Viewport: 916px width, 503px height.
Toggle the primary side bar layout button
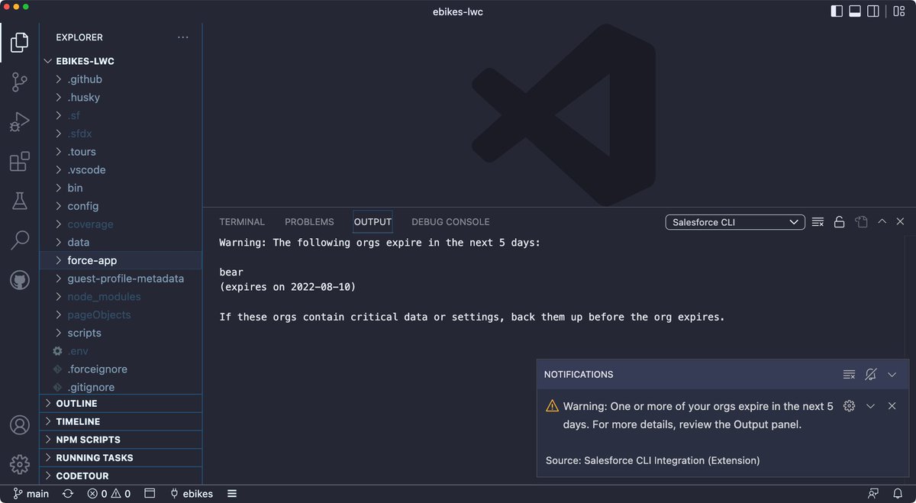[x=837, y=11]
